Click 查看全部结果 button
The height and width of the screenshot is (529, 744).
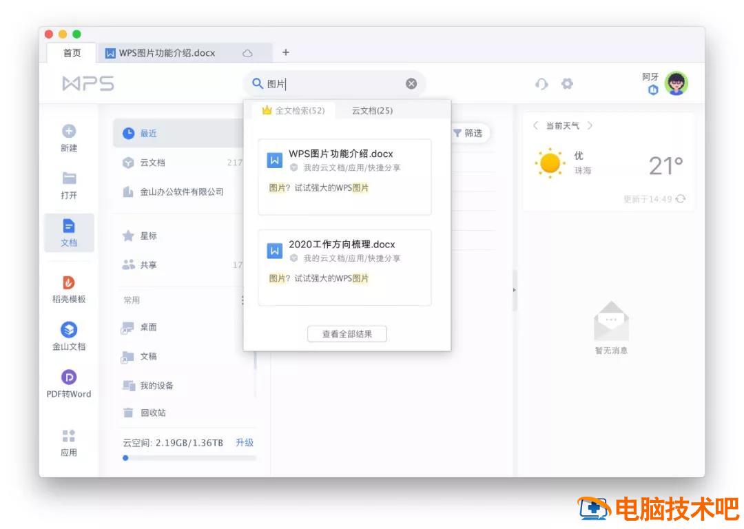click(347, 334)
